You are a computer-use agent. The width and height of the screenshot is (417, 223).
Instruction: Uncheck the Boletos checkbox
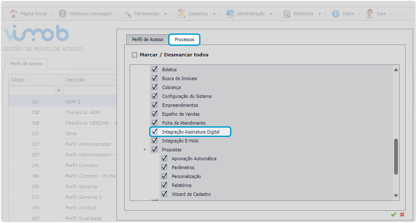coord(155,69)
